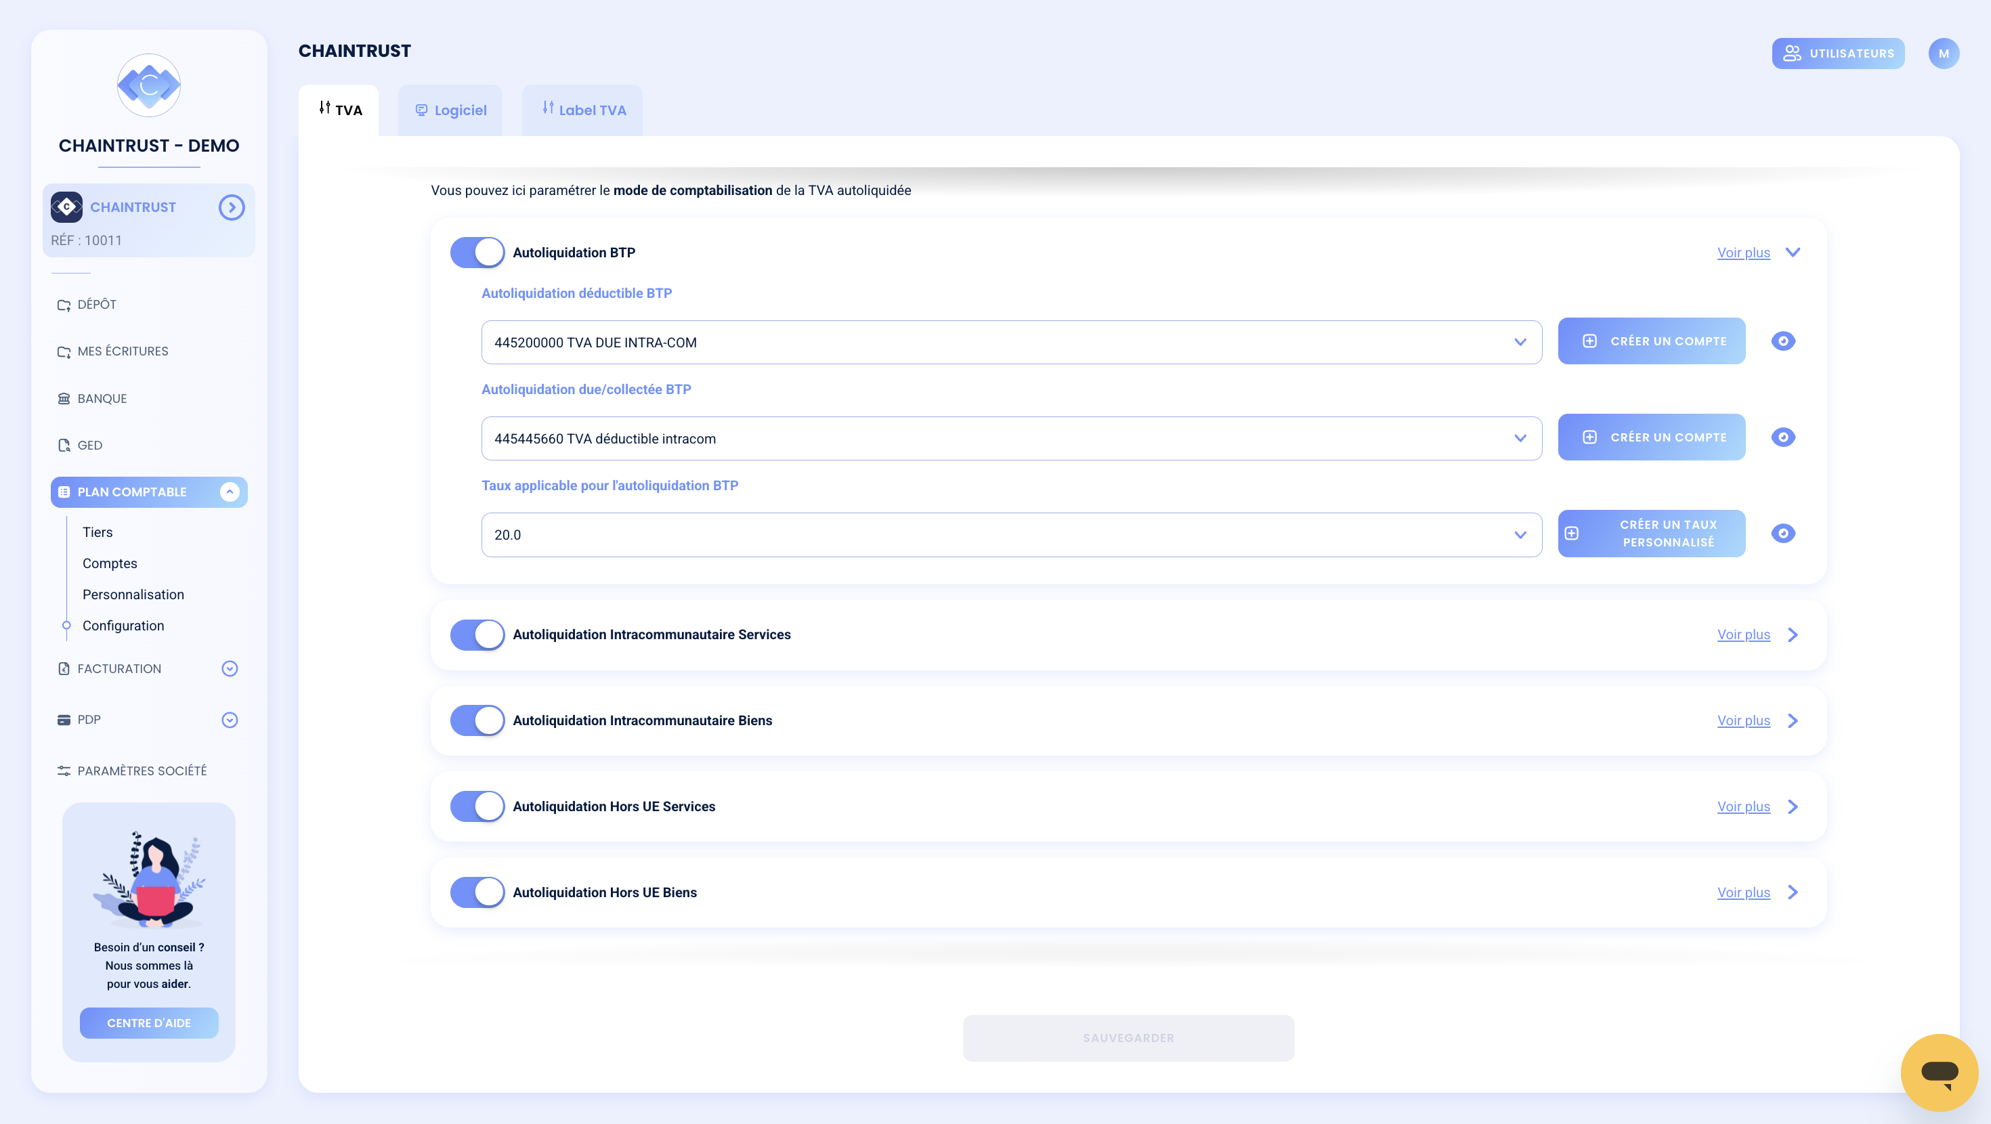The height and width of the screenshot is (1124, 1991).
Task: Open Tiers under Plan Comptable
Action: point(98,533)
